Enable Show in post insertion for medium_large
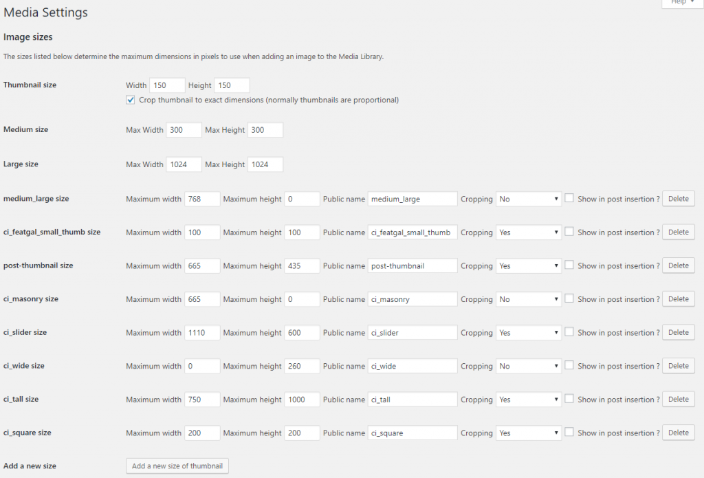Image resolution: width=704 pixels, height=478 pixels. point(569,198)
